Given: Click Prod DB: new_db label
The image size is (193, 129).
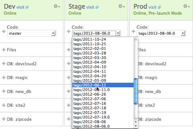Looking at the screenshot, I should 149,92.
